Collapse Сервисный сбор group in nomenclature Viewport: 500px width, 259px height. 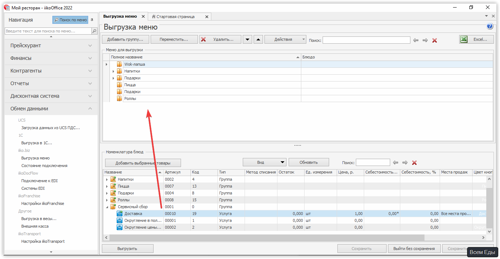tap(107, 207)
